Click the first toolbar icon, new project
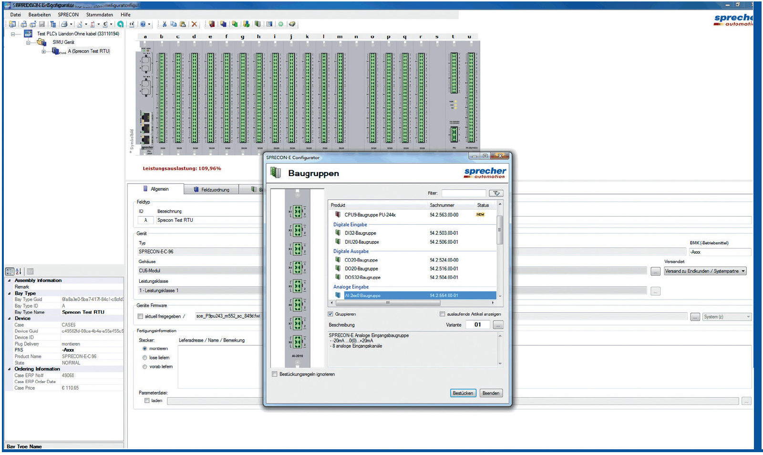The width and height of the screenshot is (763, 455). (12, 24)
